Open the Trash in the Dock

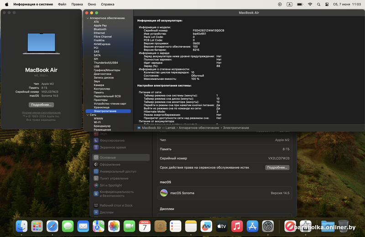click(x=344, y=226)
